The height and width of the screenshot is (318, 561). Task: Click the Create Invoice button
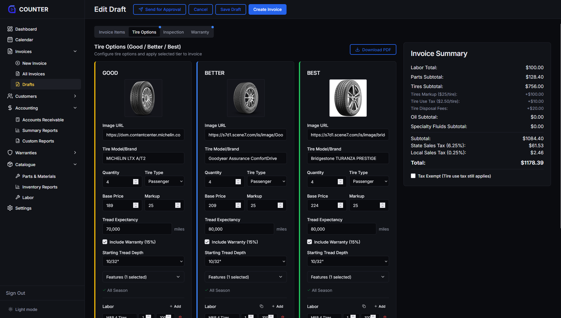pos(267,9)
